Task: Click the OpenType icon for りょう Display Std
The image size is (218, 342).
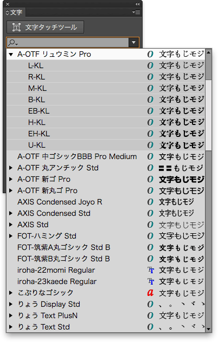Action: coord(150,304)
